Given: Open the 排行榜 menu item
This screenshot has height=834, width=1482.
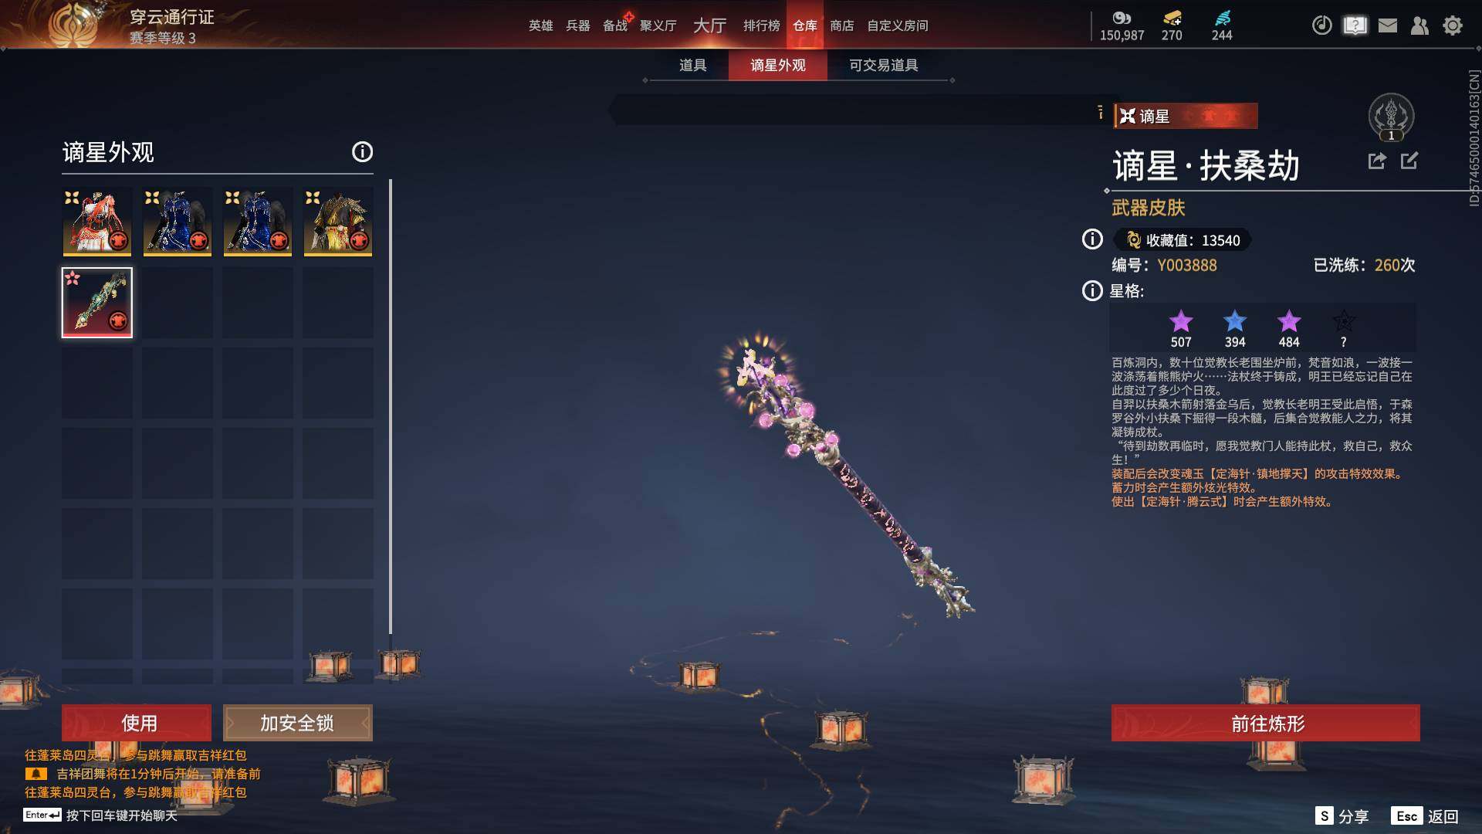Looking at the screenshot, I should (762, 25).
